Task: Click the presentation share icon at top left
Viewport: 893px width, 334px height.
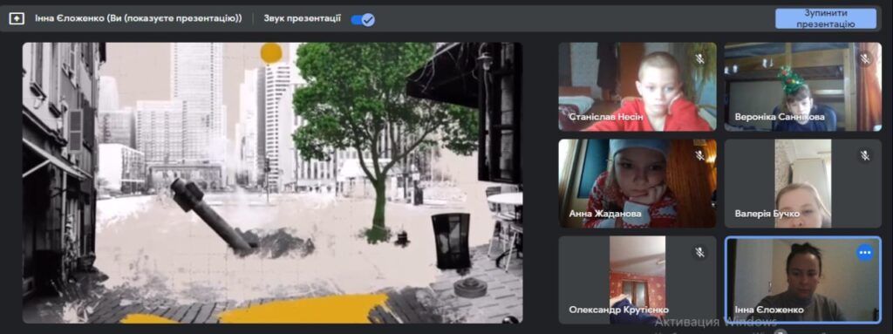Action: point(17,19)
